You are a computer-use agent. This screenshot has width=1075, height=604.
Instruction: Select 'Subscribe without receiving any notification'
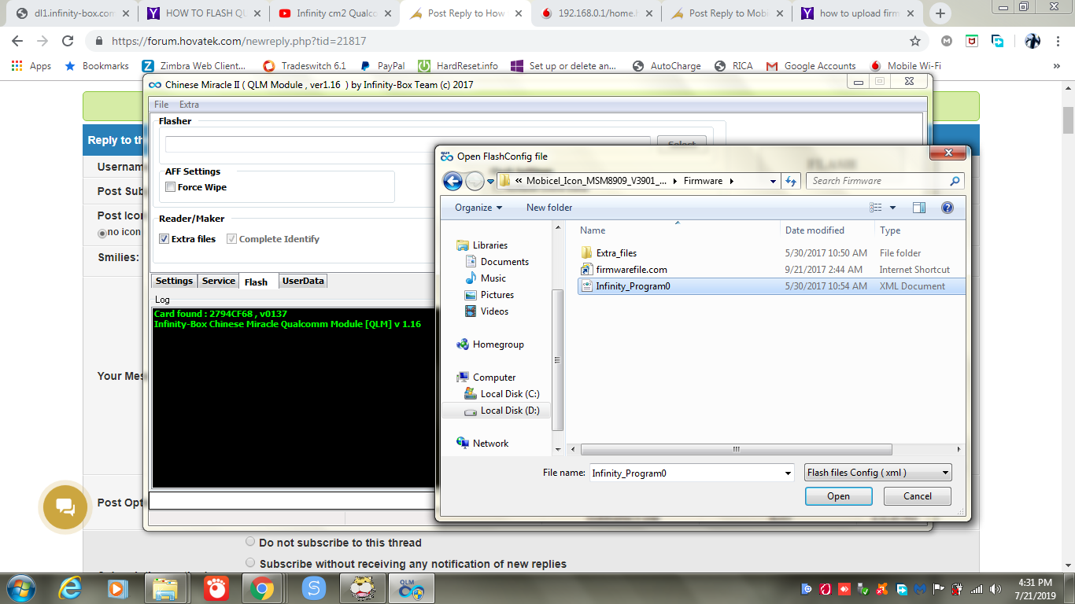tap(250, 563)
